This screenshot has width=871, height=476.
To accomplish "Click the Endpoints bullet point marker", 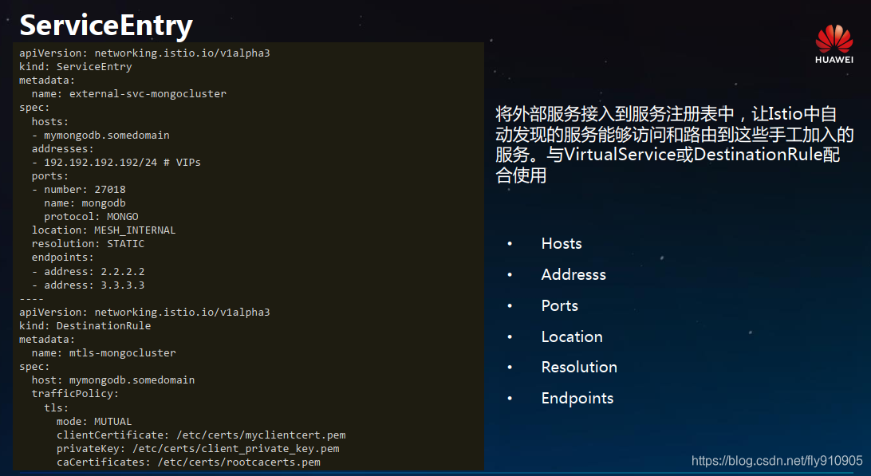I will 509,398.
